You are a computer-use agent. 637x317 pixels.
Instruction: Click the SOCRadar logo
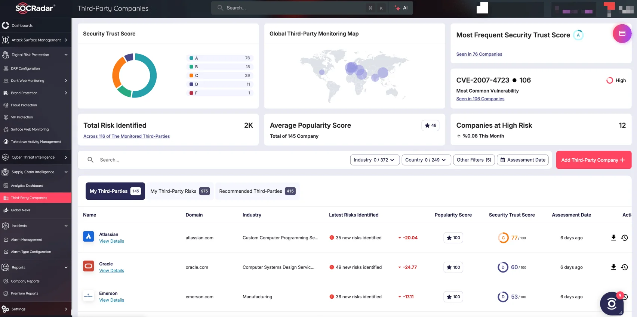[x=35, y=8]
